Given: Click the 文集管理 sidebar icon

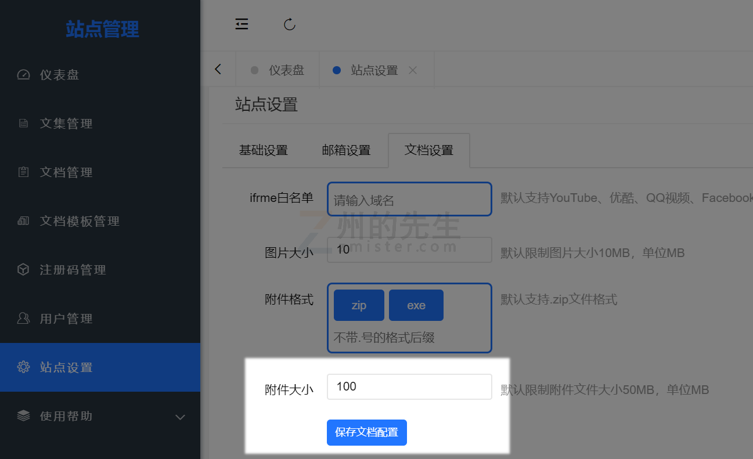Looking at the screenshot, I should tap(23, 124).
